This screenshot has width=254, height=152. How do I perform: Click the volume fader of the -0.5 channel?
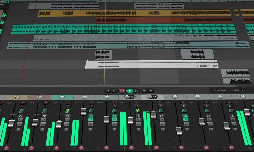coord(247,112)
